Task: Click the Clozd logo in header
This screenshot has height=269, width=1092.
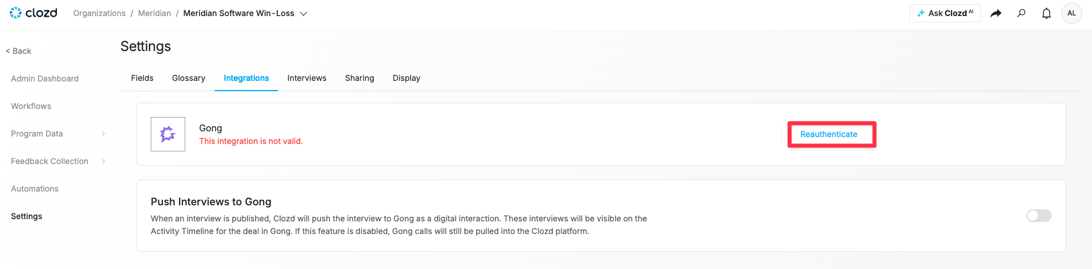Action: (x=33, y=13)
